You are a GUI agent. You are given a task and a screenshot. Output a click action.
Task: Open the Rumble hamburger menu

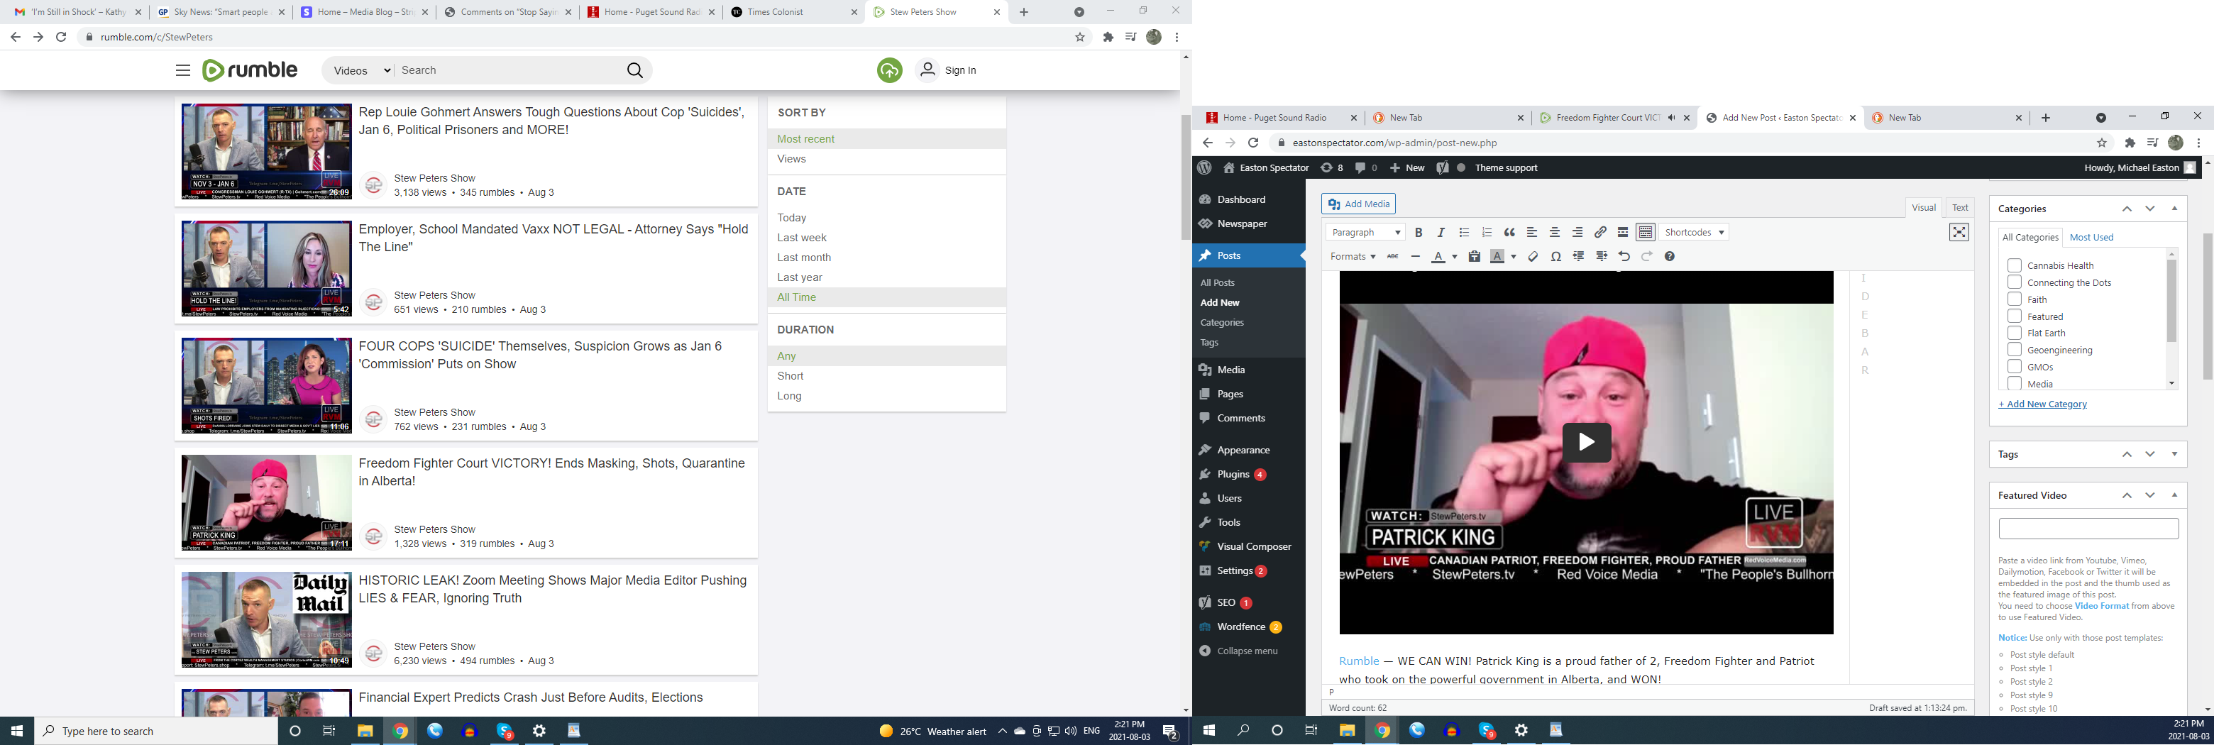click(183, 70)
